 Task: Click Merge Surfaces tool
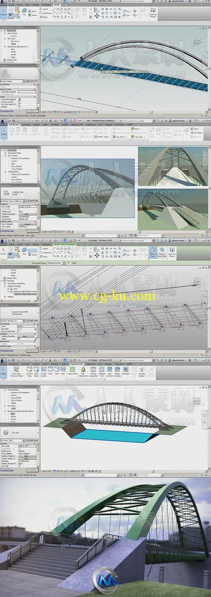117,372
